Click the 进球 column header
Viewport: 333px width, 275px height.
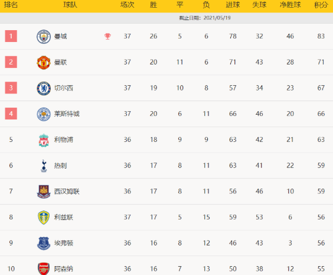[x=233, y=5]
